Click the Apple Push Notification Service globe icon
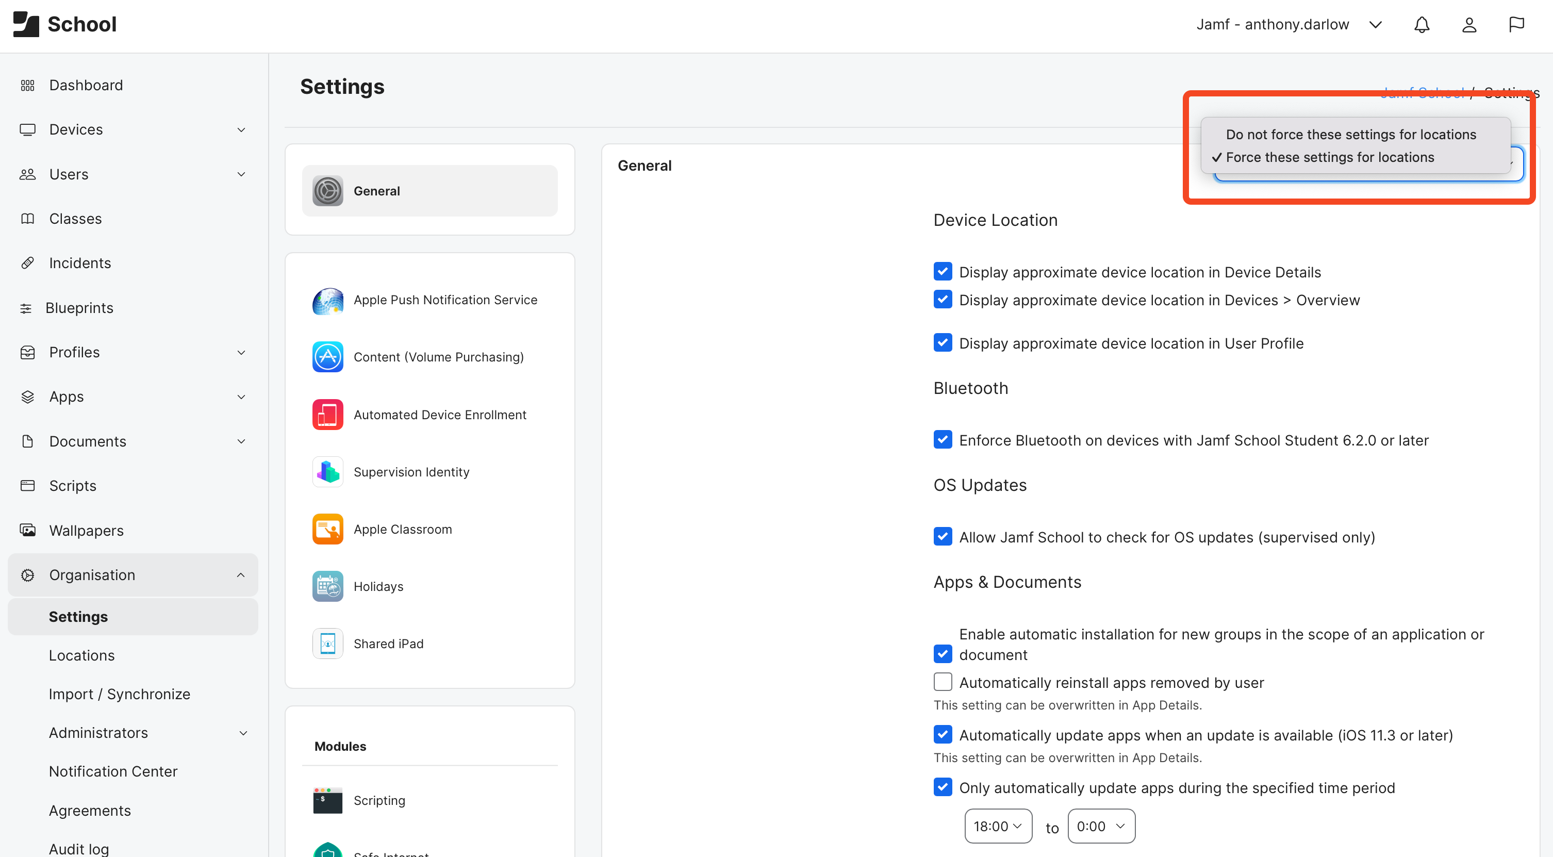This screenshot has height=857, width=1553. [327, 300]
